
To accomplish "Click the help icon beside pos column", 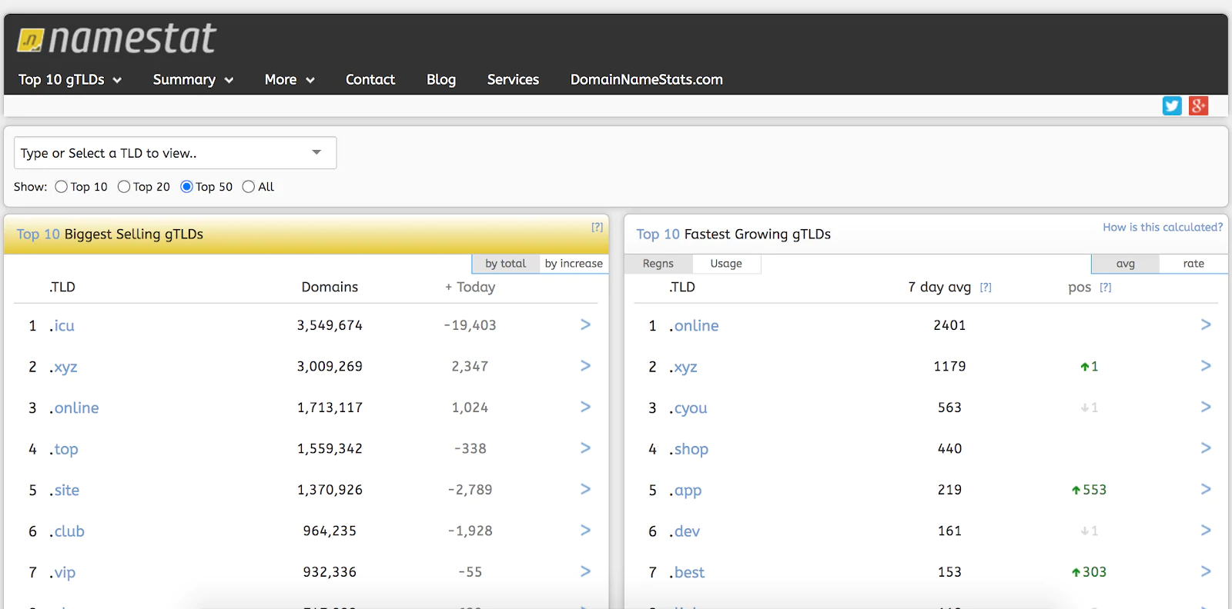I will pos(1106,288).
